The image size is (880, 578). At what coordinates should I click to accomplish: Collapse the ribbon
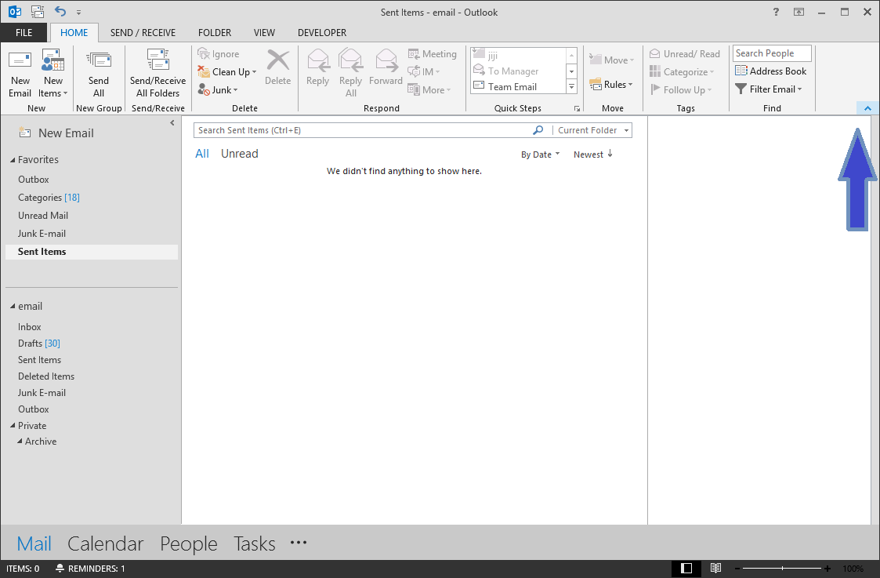point(867,108)
